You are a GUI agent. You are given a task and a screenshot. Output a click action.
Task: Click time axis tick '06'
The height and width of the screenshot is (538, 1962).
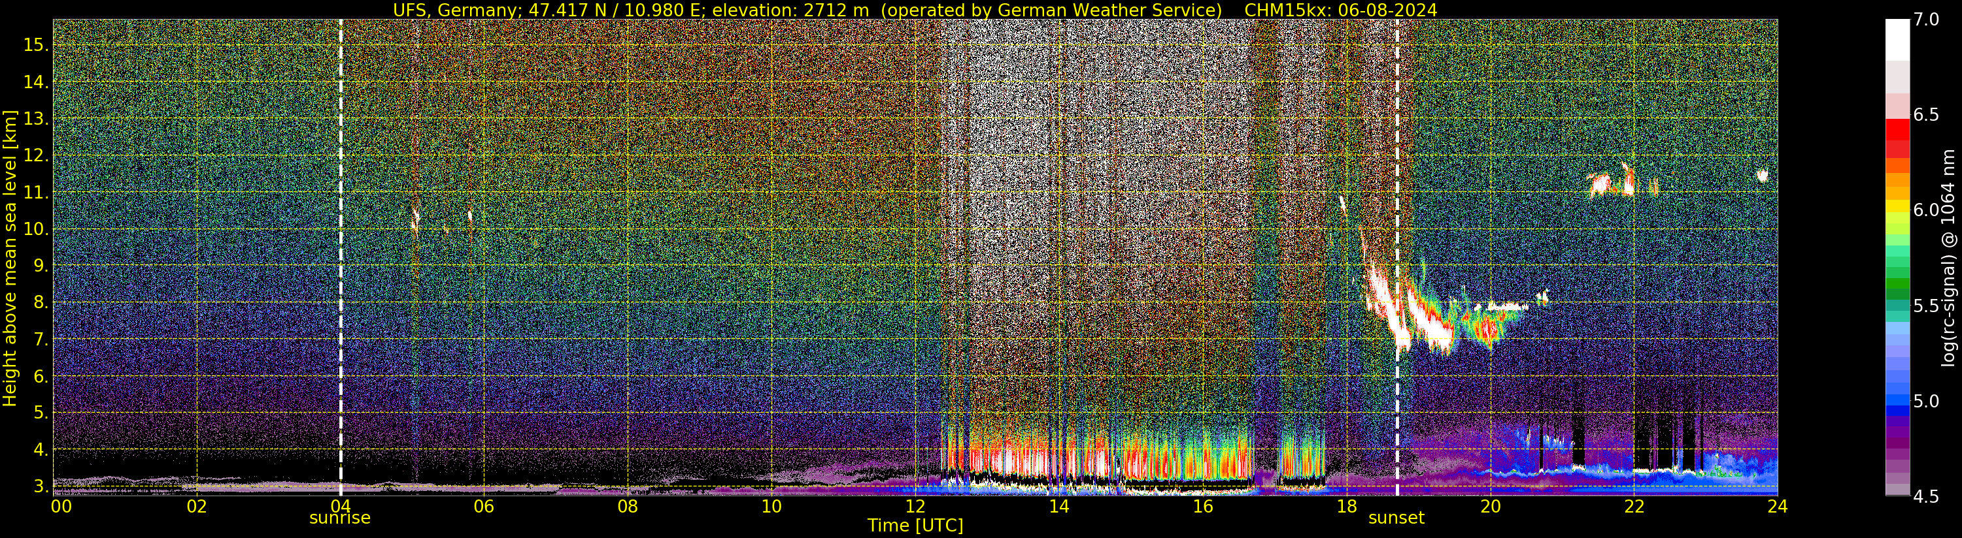click(484, 506)
